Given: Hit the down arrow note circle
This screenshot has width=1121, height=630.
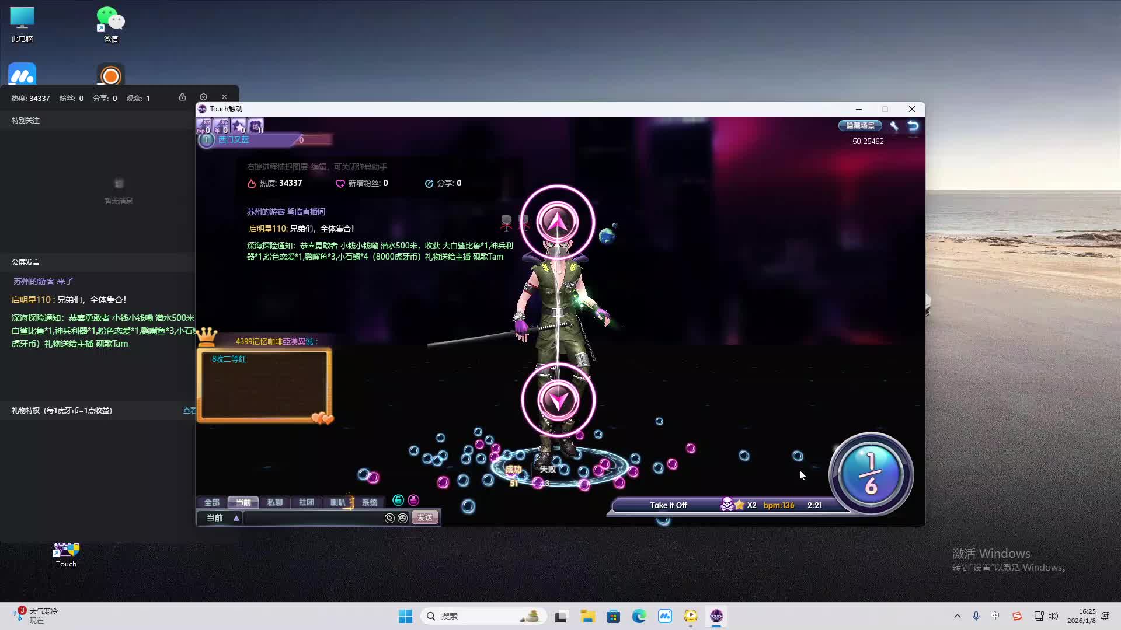Looking at the screenshot, I should pyautogui.click(x=558, y=400).
